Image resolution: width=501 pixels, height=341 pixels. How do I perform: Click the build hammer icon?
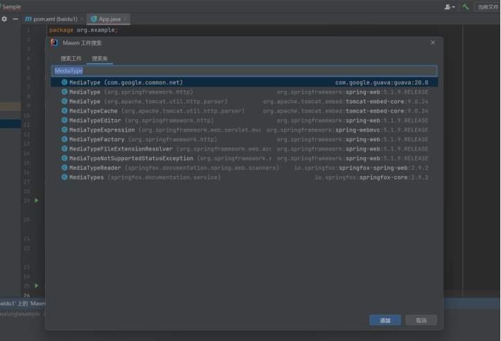(x=466, y=7)
